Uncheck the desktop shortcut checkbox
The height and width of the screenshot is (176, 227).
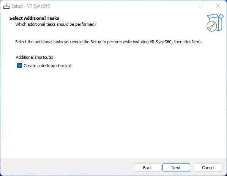point(19,66)
